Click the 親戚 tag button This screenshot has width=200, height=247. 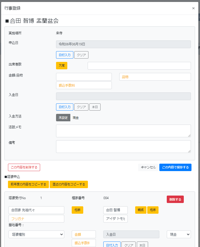[141, 210]
